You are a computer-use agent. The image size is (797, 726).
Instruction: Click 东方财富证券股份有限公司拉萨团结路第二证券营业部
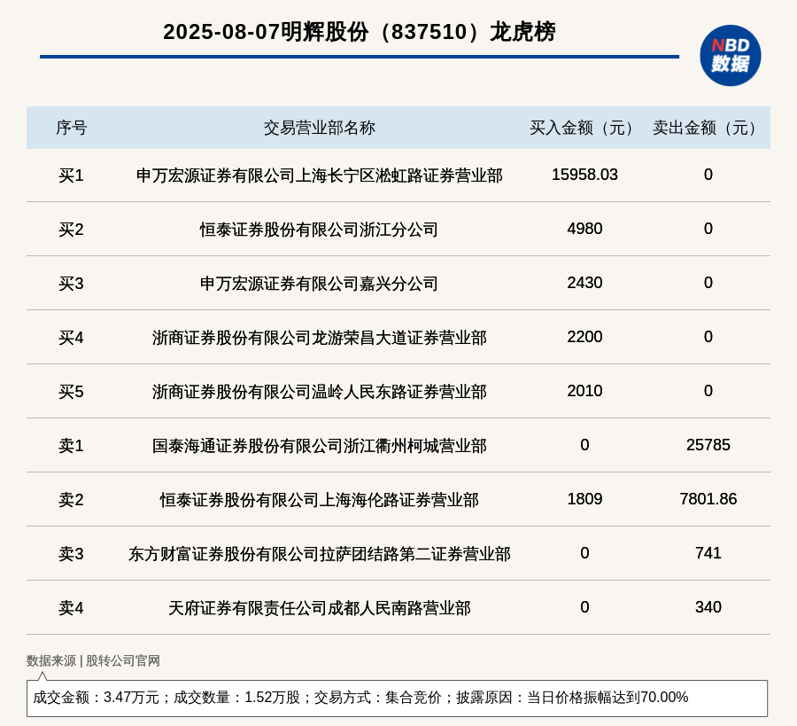coord(319,553)
